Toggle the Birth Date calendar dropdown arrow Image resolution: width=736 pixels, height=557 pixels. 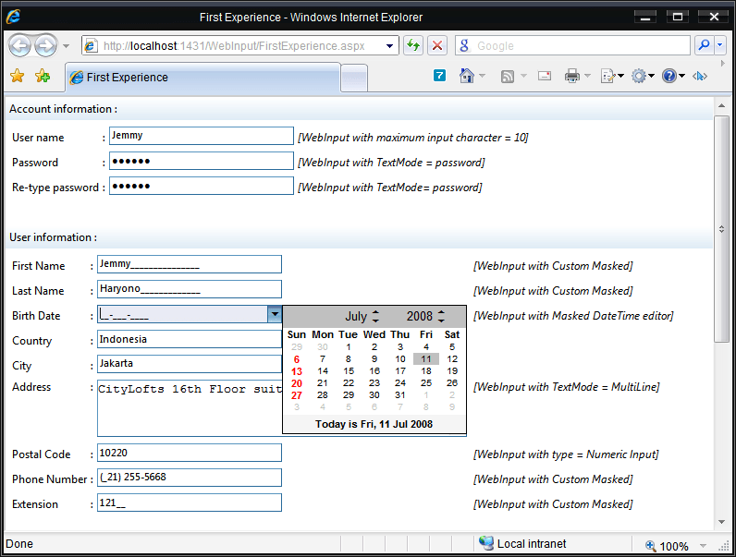tap(274, 315)
